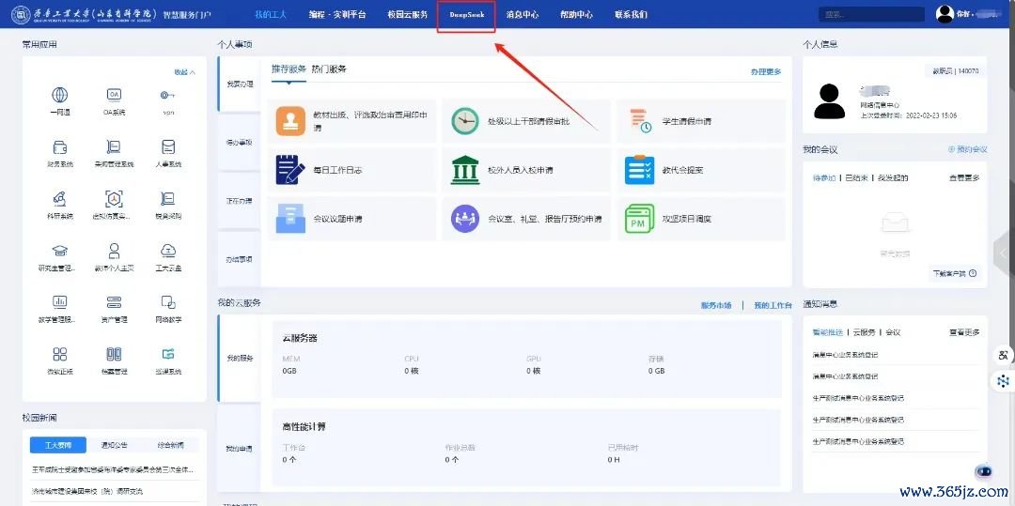Open 教代会提案 clipboard service
Screen dimensions: 1015x506
point(701,170)
